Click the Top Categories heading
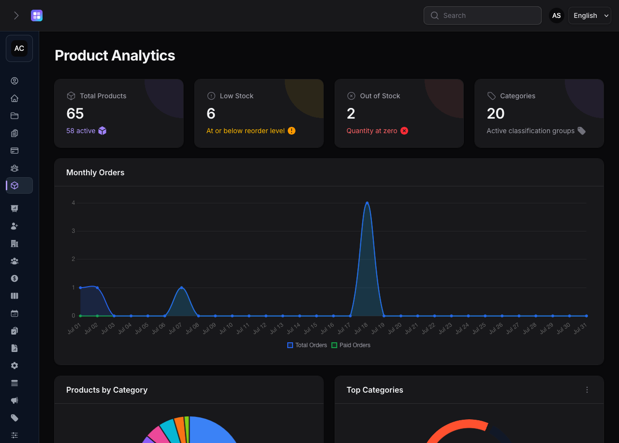The image size is (619, 443). [375, 390]
